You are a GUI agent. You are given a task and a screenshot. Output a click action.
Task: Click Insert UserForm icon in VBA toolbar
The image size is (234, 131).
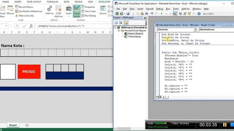click(121, 14)
